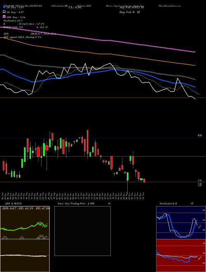This screenshot has width=206, height=272.
Task: Select the '200 Day - 9.34' legend text
Action: coord(16,17)
